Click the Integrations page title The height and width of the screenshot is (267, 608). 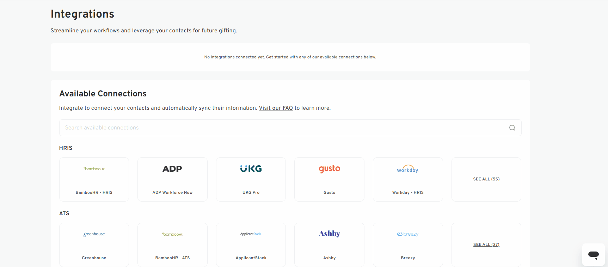click(82, 14)
